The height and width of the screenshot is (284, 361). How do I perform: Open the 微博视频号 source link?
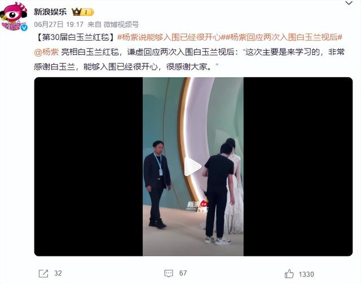coord(121,24)
